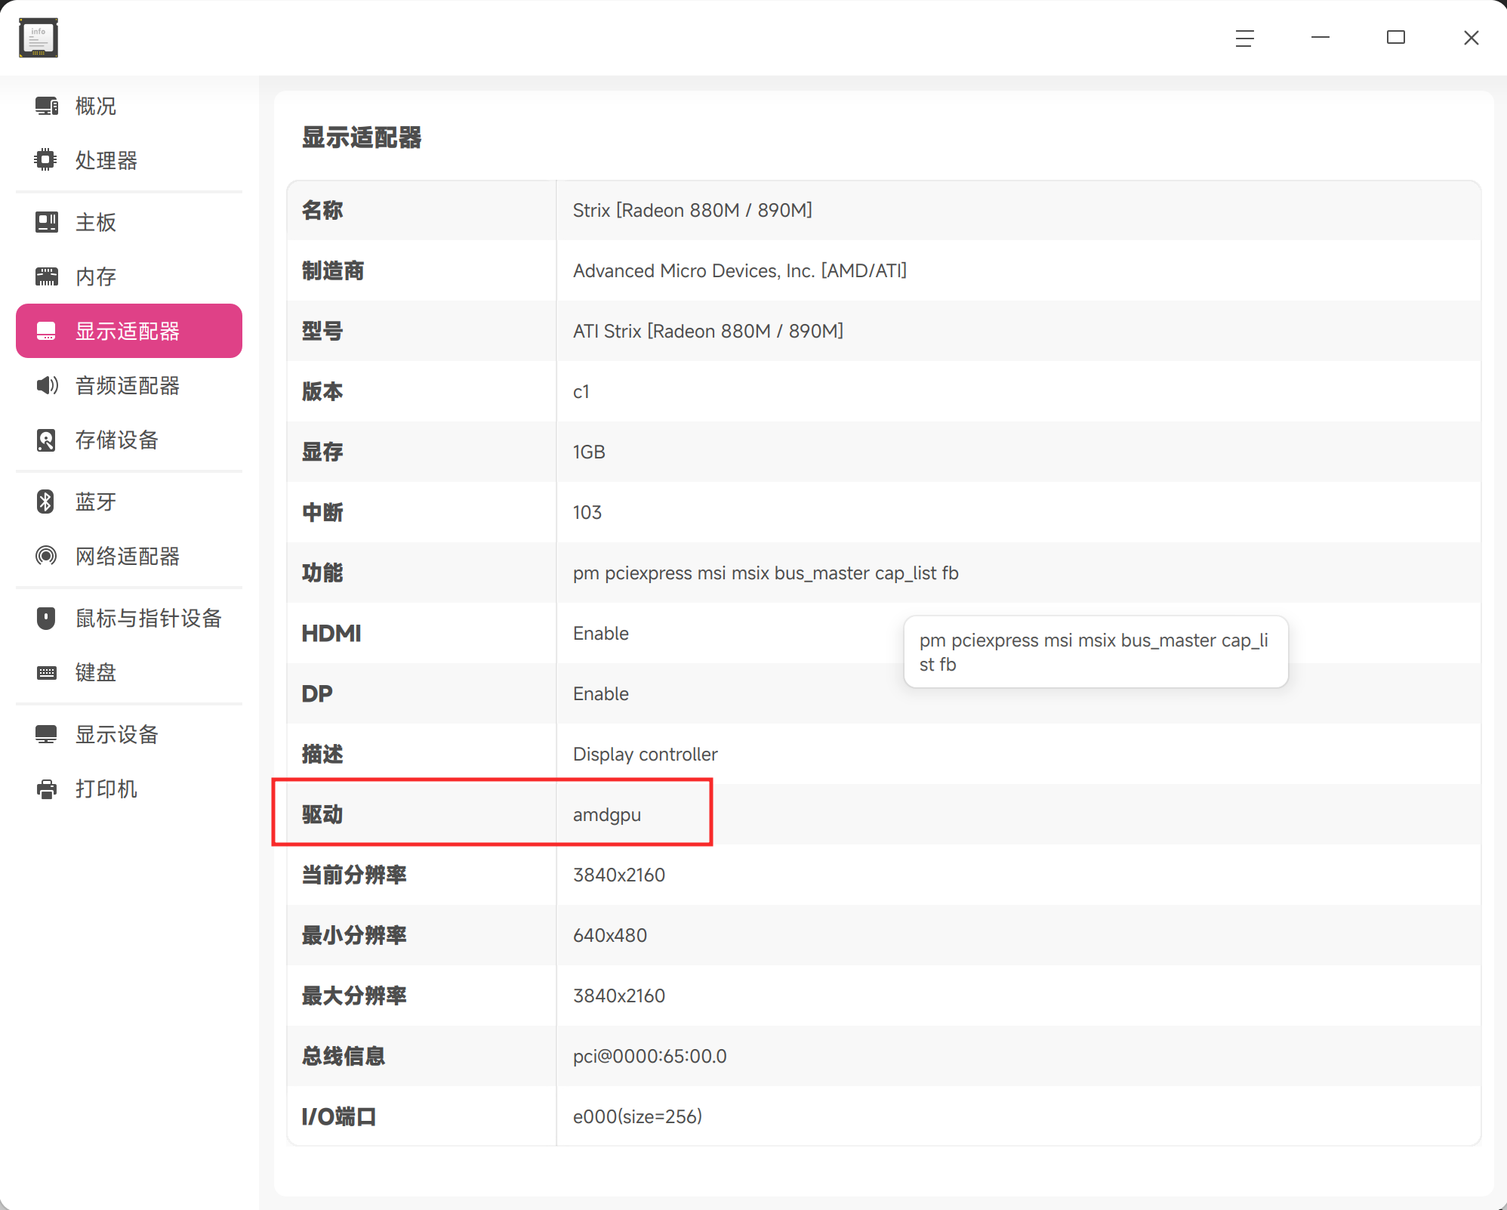1507x1210 pixels.
Task: Click the 概况 overview icon in sidebar
Action: (x=46, y=106)
